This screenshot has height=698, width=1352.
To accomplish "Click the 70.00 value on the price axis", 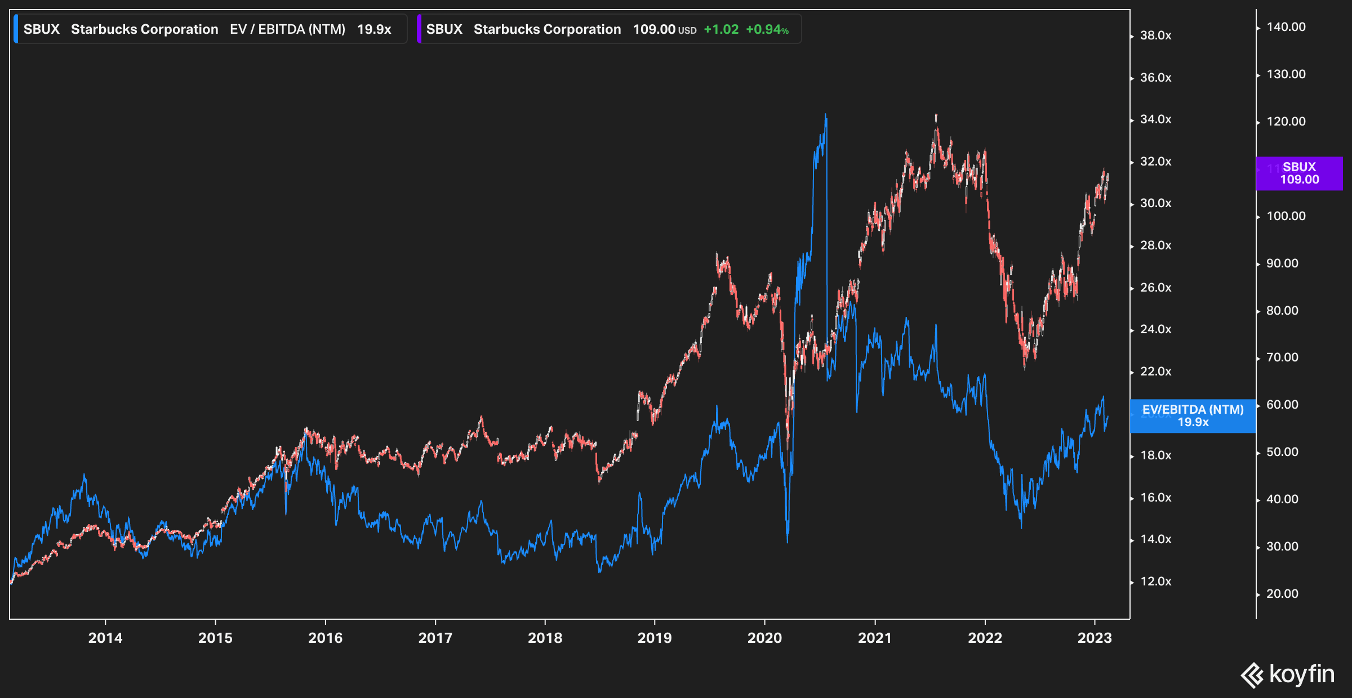I will click(1282, 357).
